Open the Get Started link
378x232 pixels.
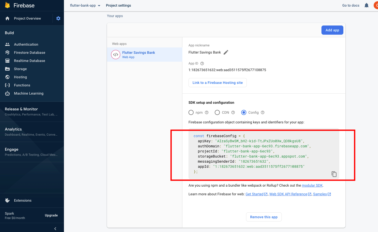click(254, 194)
